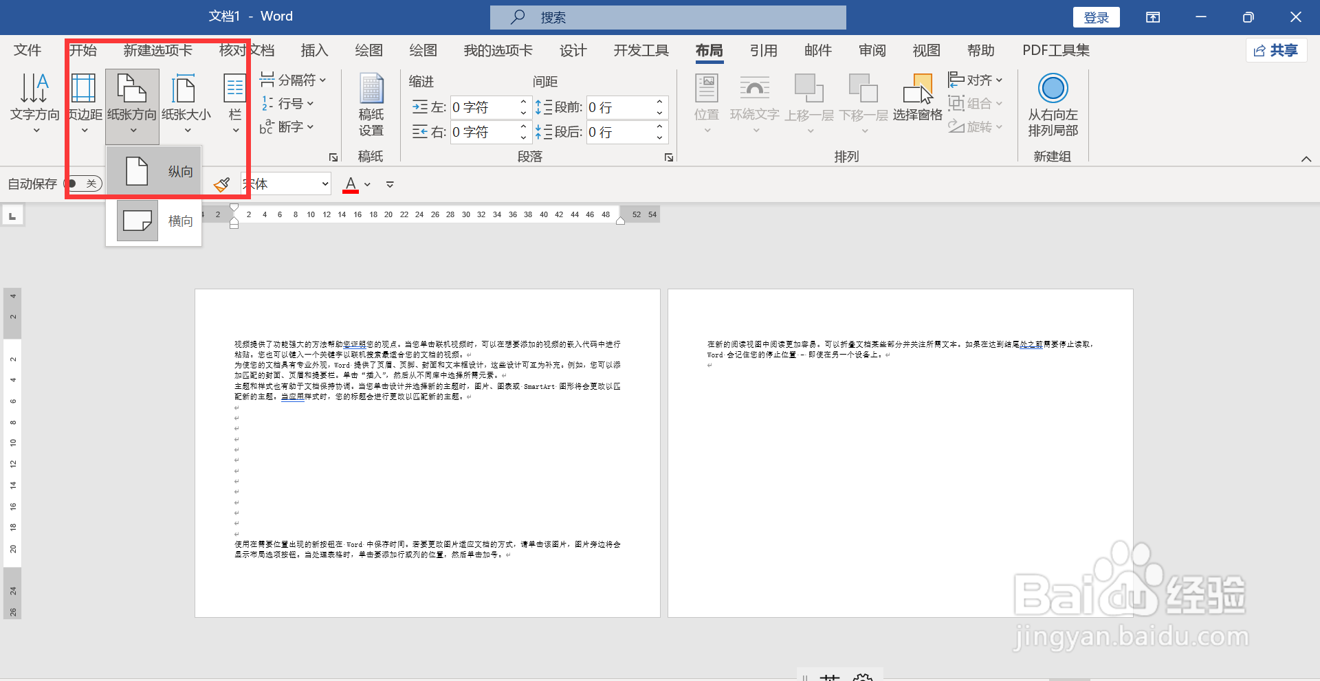Click the Format Painter brush icon

click(221, 184)
